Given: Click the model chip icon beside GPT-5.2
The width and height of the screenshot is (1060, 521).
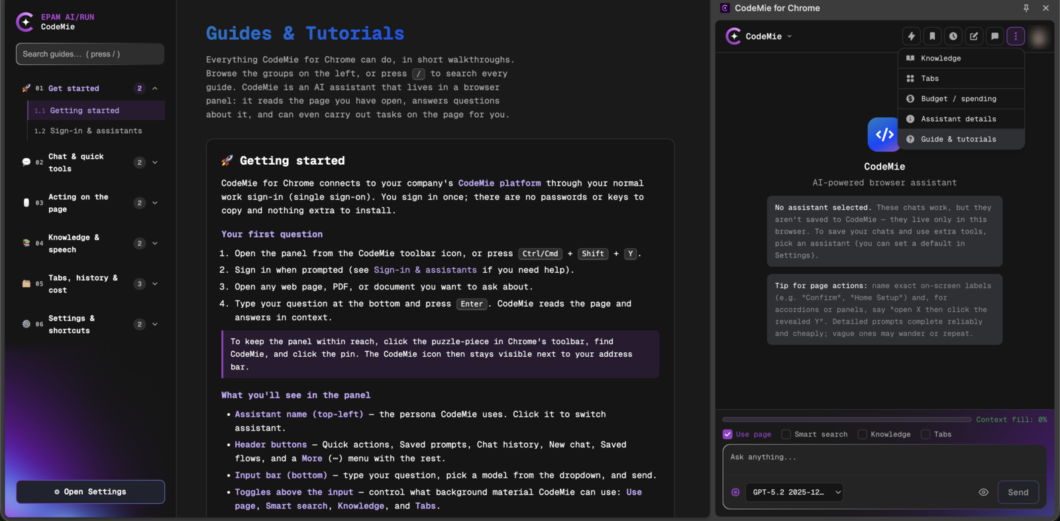Looking at the screenshot, I should tap(735, 492).
